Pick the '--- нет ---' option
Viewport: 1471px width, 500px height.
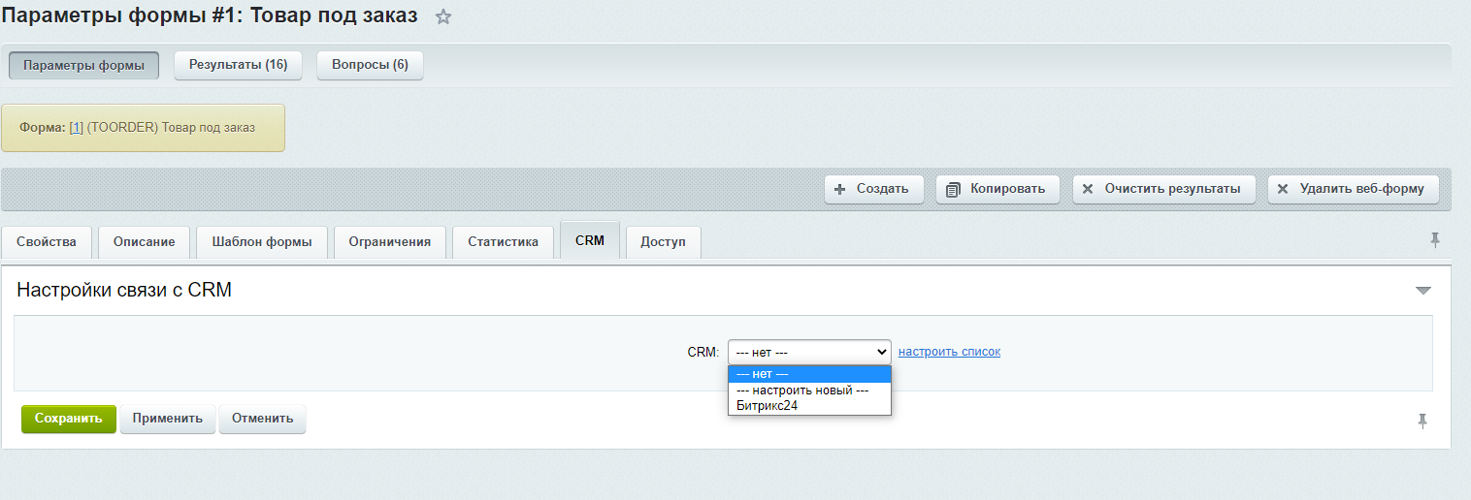[x=763, y=374]
